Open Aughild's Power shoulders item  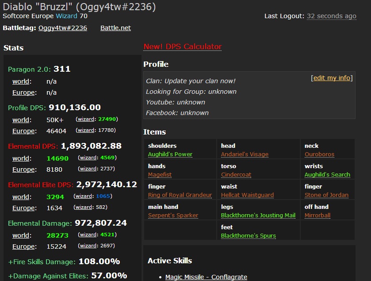point(170,154)
